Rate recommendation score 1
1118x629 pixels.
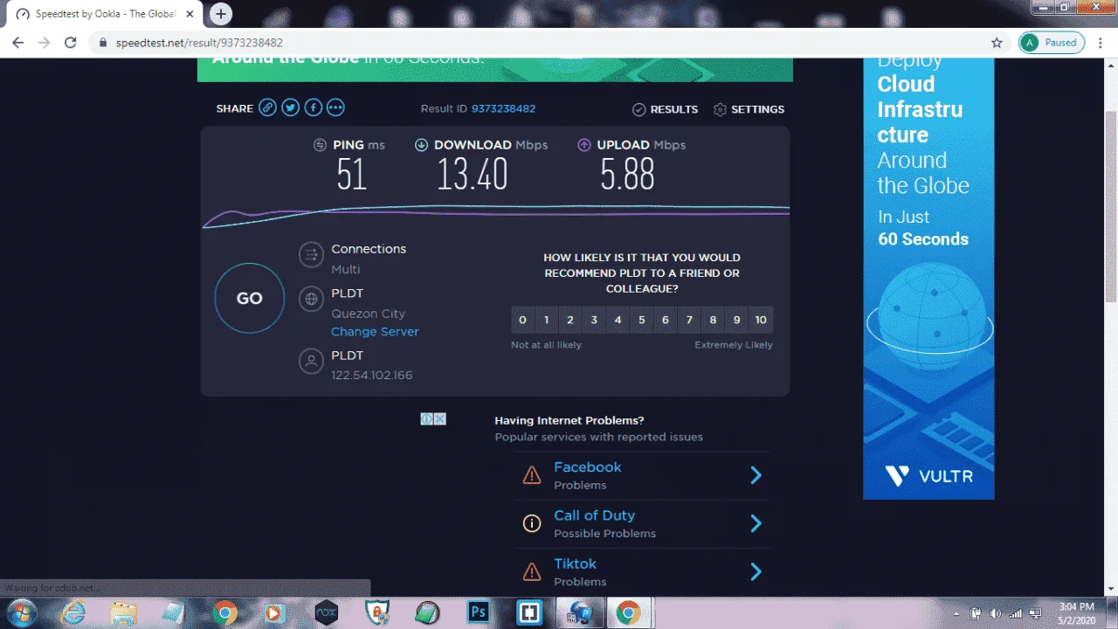(x=547, y=320)
